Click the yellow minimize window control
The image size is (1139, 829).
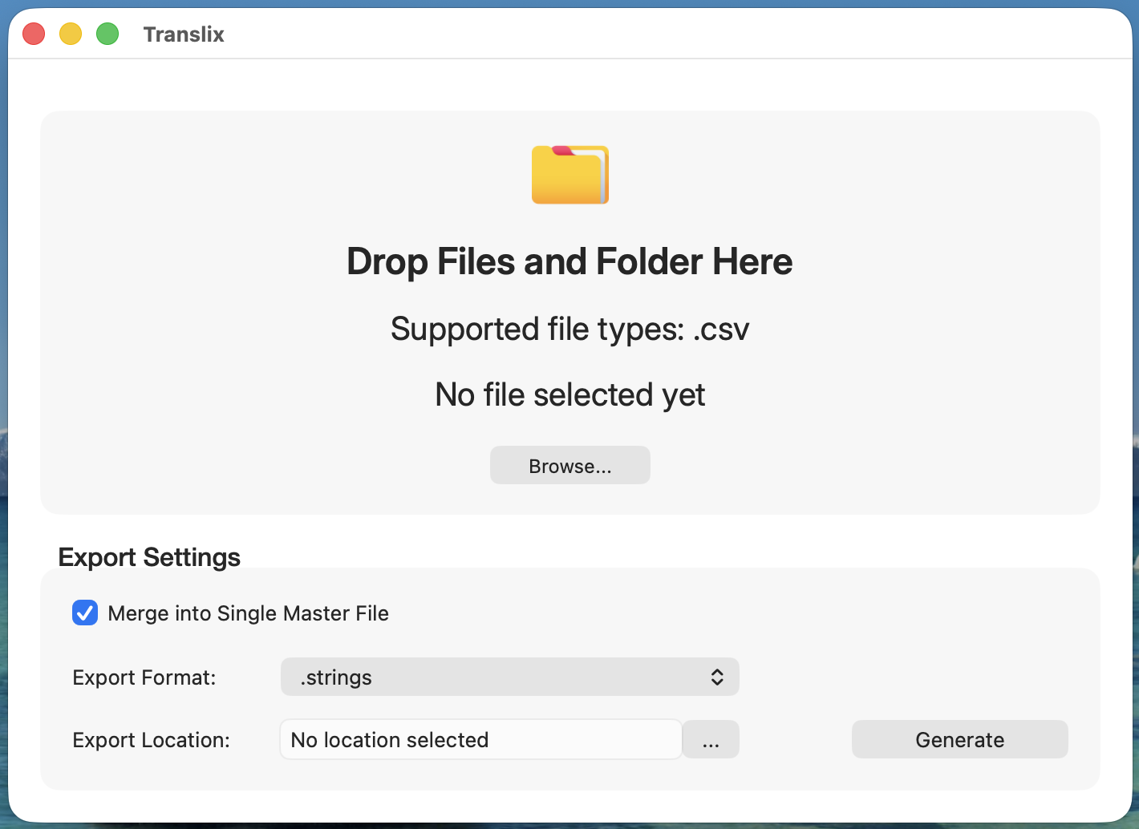click(x=70, y=34)
